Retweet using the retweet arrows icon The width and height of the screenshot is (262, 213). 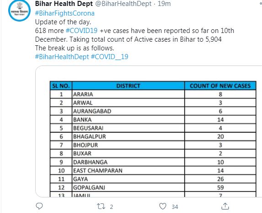click(101, 206)
